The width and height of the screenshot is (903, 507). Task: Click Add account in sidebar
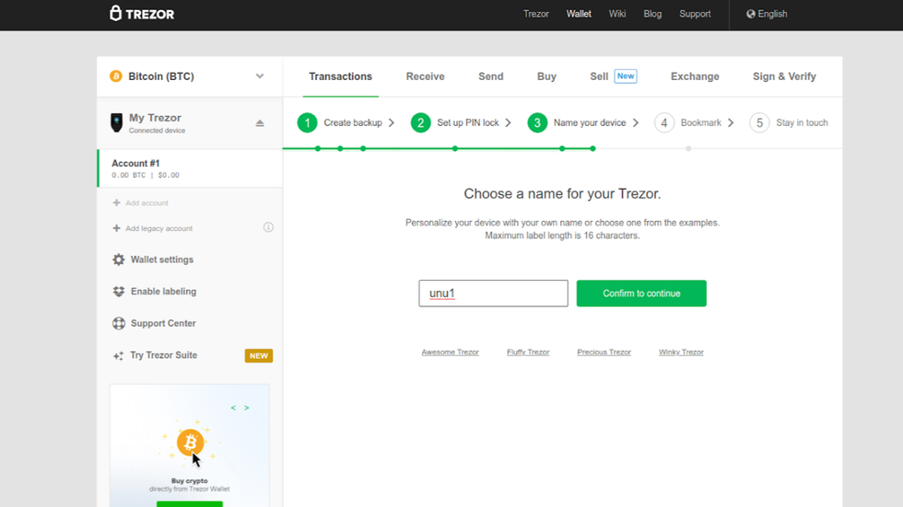point(147,202)
